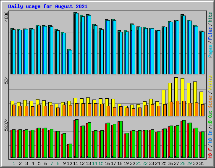
Task: Click the green kB Out bar for day 18
Action: pos(121,139)
